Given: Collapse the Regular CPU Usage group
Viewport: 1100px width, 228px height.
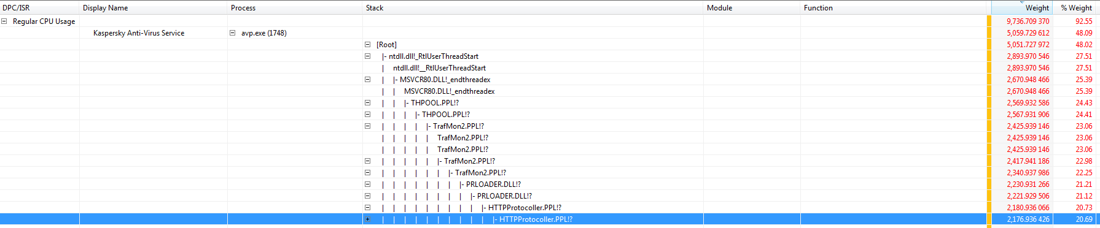Looking at the screenshot, I should pos(4,21).
